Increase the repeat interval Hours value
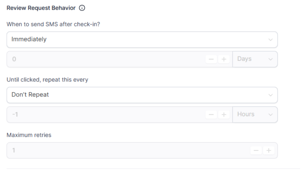The height and width of the screenshot is (174, 303). coord(224,115)
